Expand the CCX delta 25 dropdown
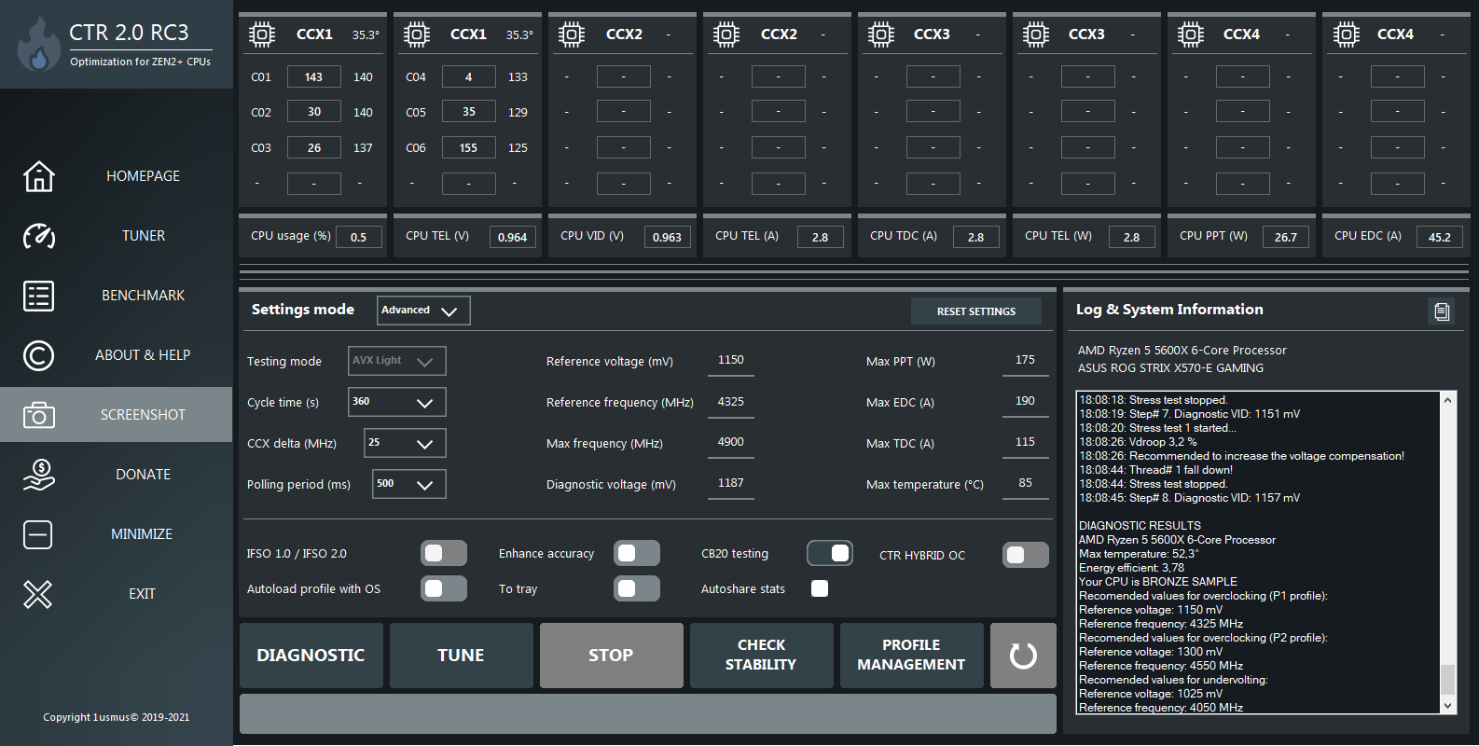This screenshot has width=1479, height=746. pyautogui.click(x=405, y=443)
